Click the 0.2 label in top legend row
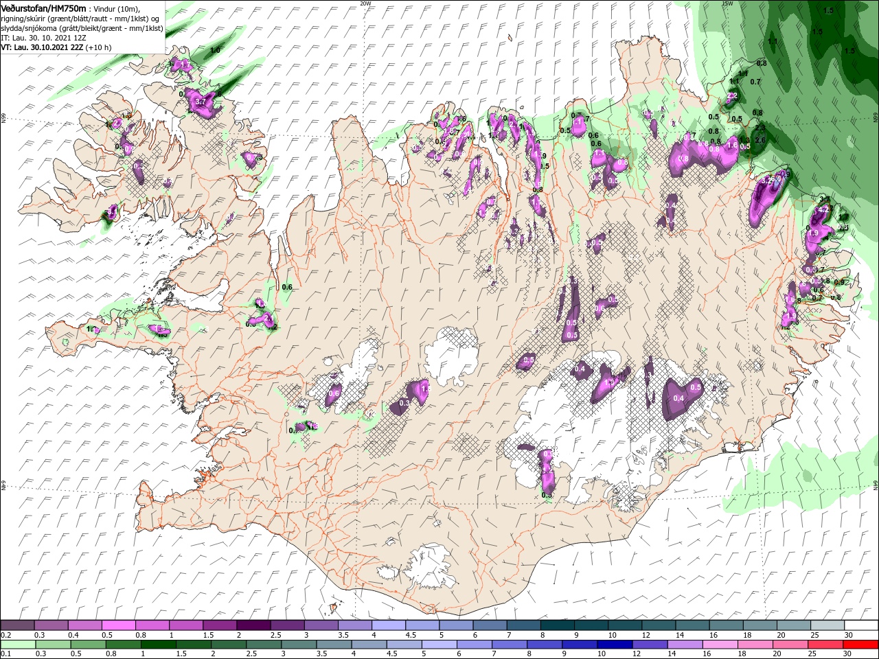 (5, 635)
